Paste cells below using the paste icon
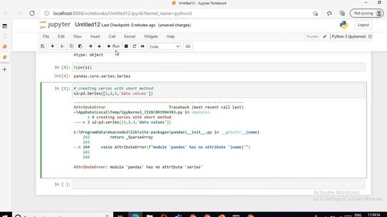 point(80,46)
